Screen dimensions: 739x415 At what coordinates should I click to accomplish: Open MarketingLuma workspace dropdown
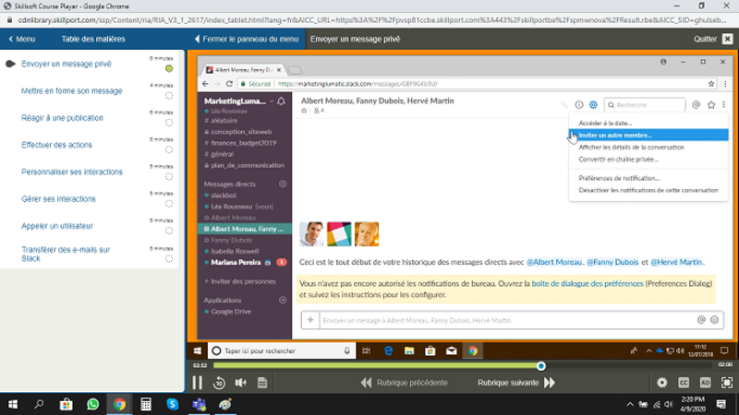pyautogui.click(x=238, y=101)
